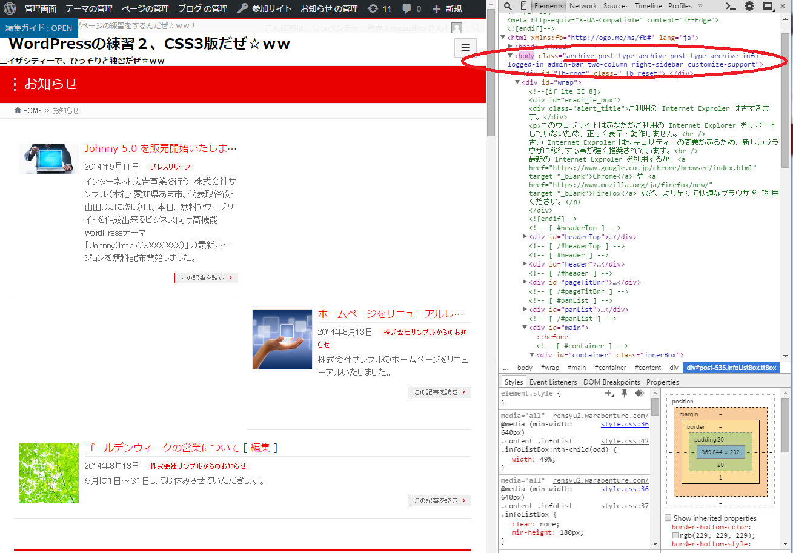The height and width of the screenshot is (553, 793).
Task: Click the HOME breadcrumb house icon
Action: coord(18,110)
